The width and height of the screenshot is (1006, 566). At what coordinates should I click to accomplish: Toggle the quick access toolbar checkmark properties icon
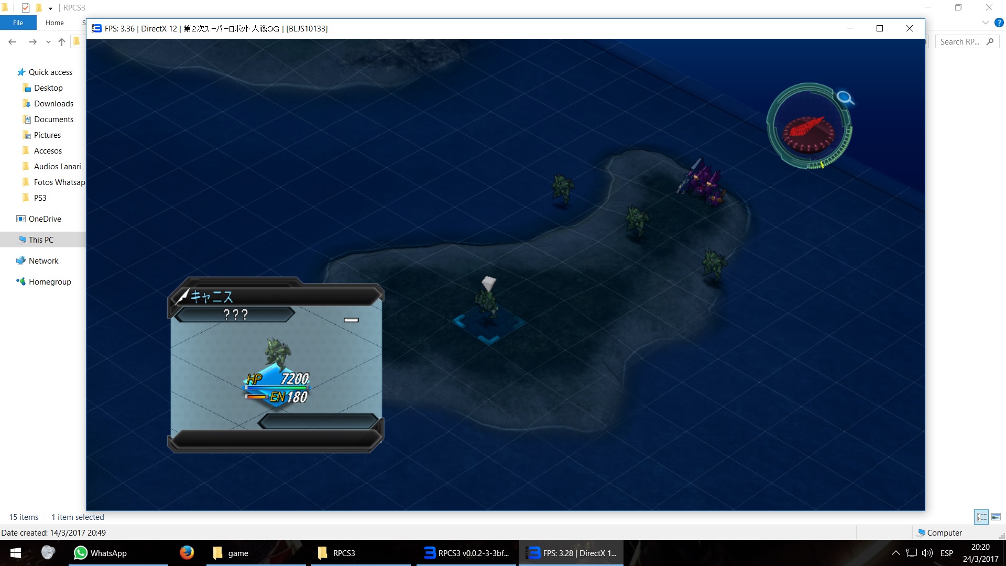[26, 8]
